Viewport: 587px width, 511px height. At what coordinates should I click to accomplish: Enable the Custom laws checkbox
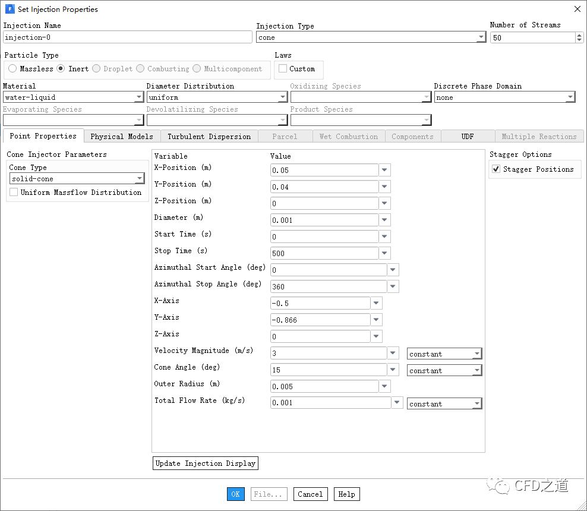pyautogui.click(x=283, y=69)
